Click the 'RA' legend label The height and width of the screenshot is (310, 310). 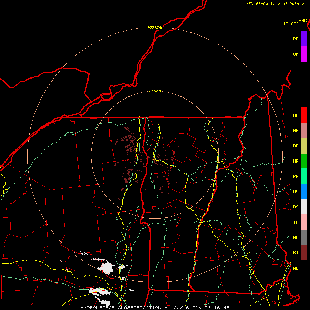pyautogui.click(x=296, y=177)
